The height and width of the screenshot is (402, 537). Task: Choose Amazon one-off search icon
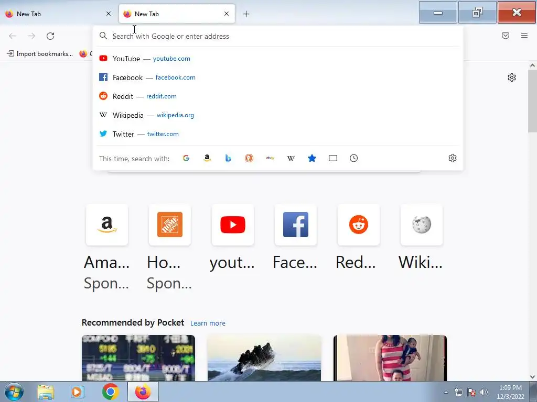coord(207,158)
